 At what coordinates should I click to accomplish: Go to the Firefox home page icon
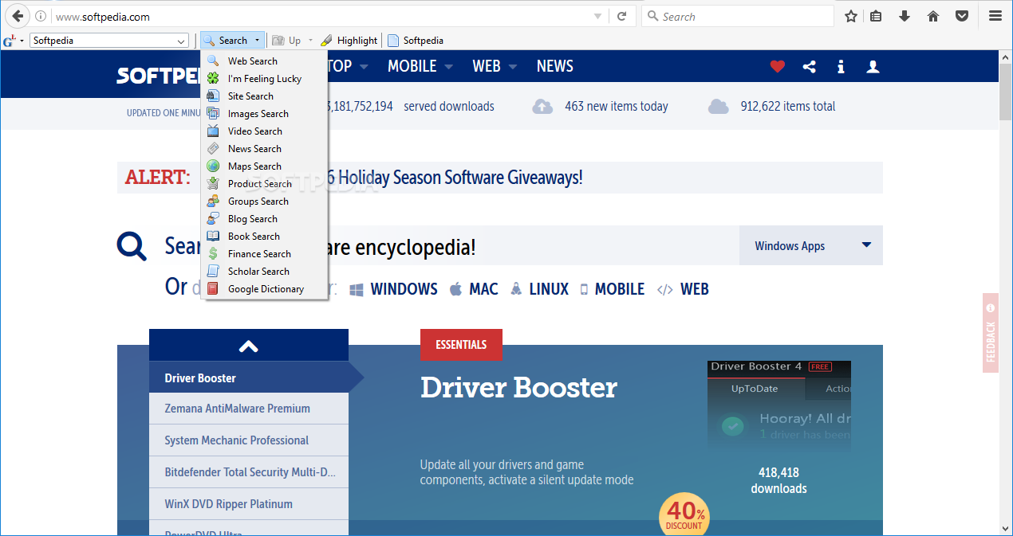click(933, 16)
